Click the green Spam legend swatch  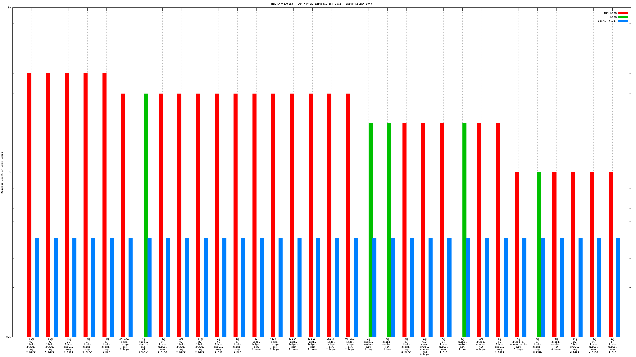pyautogui.click(x=623, y=17)
